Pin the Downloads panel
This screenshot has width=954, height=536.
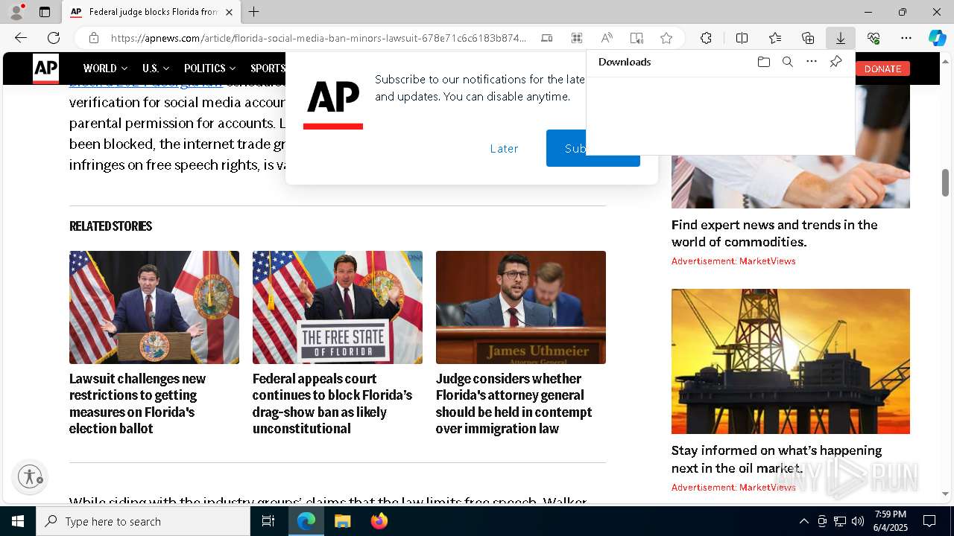point(835,62)
